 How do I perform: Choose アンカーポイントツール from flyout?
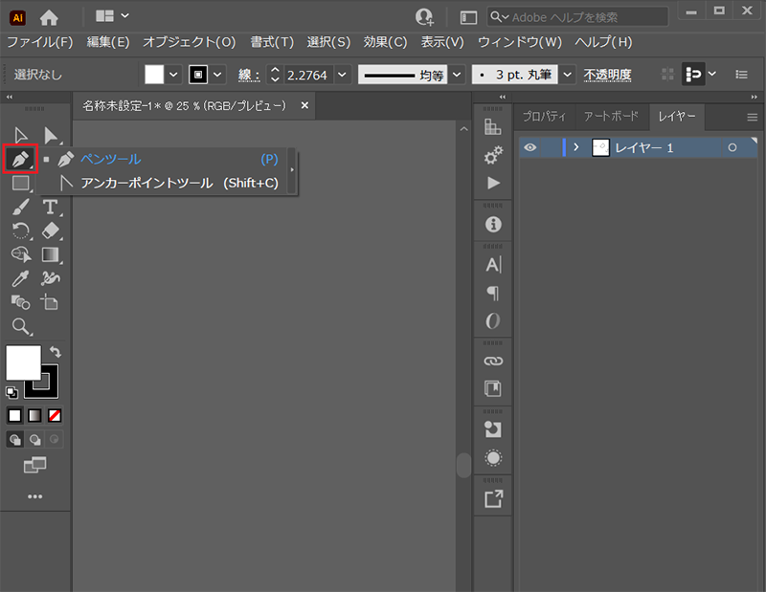click(169, 183)
